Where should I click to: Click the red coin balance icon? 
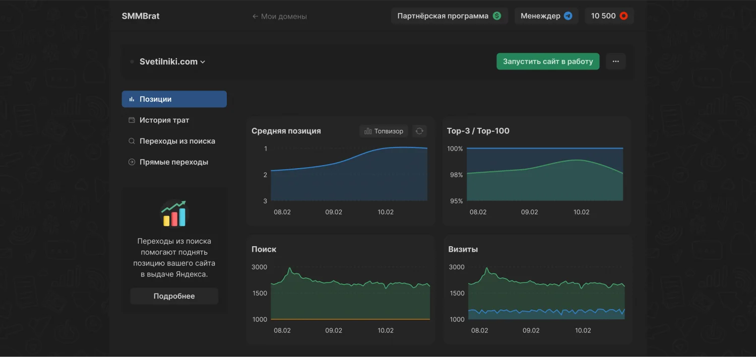(623, 16)
